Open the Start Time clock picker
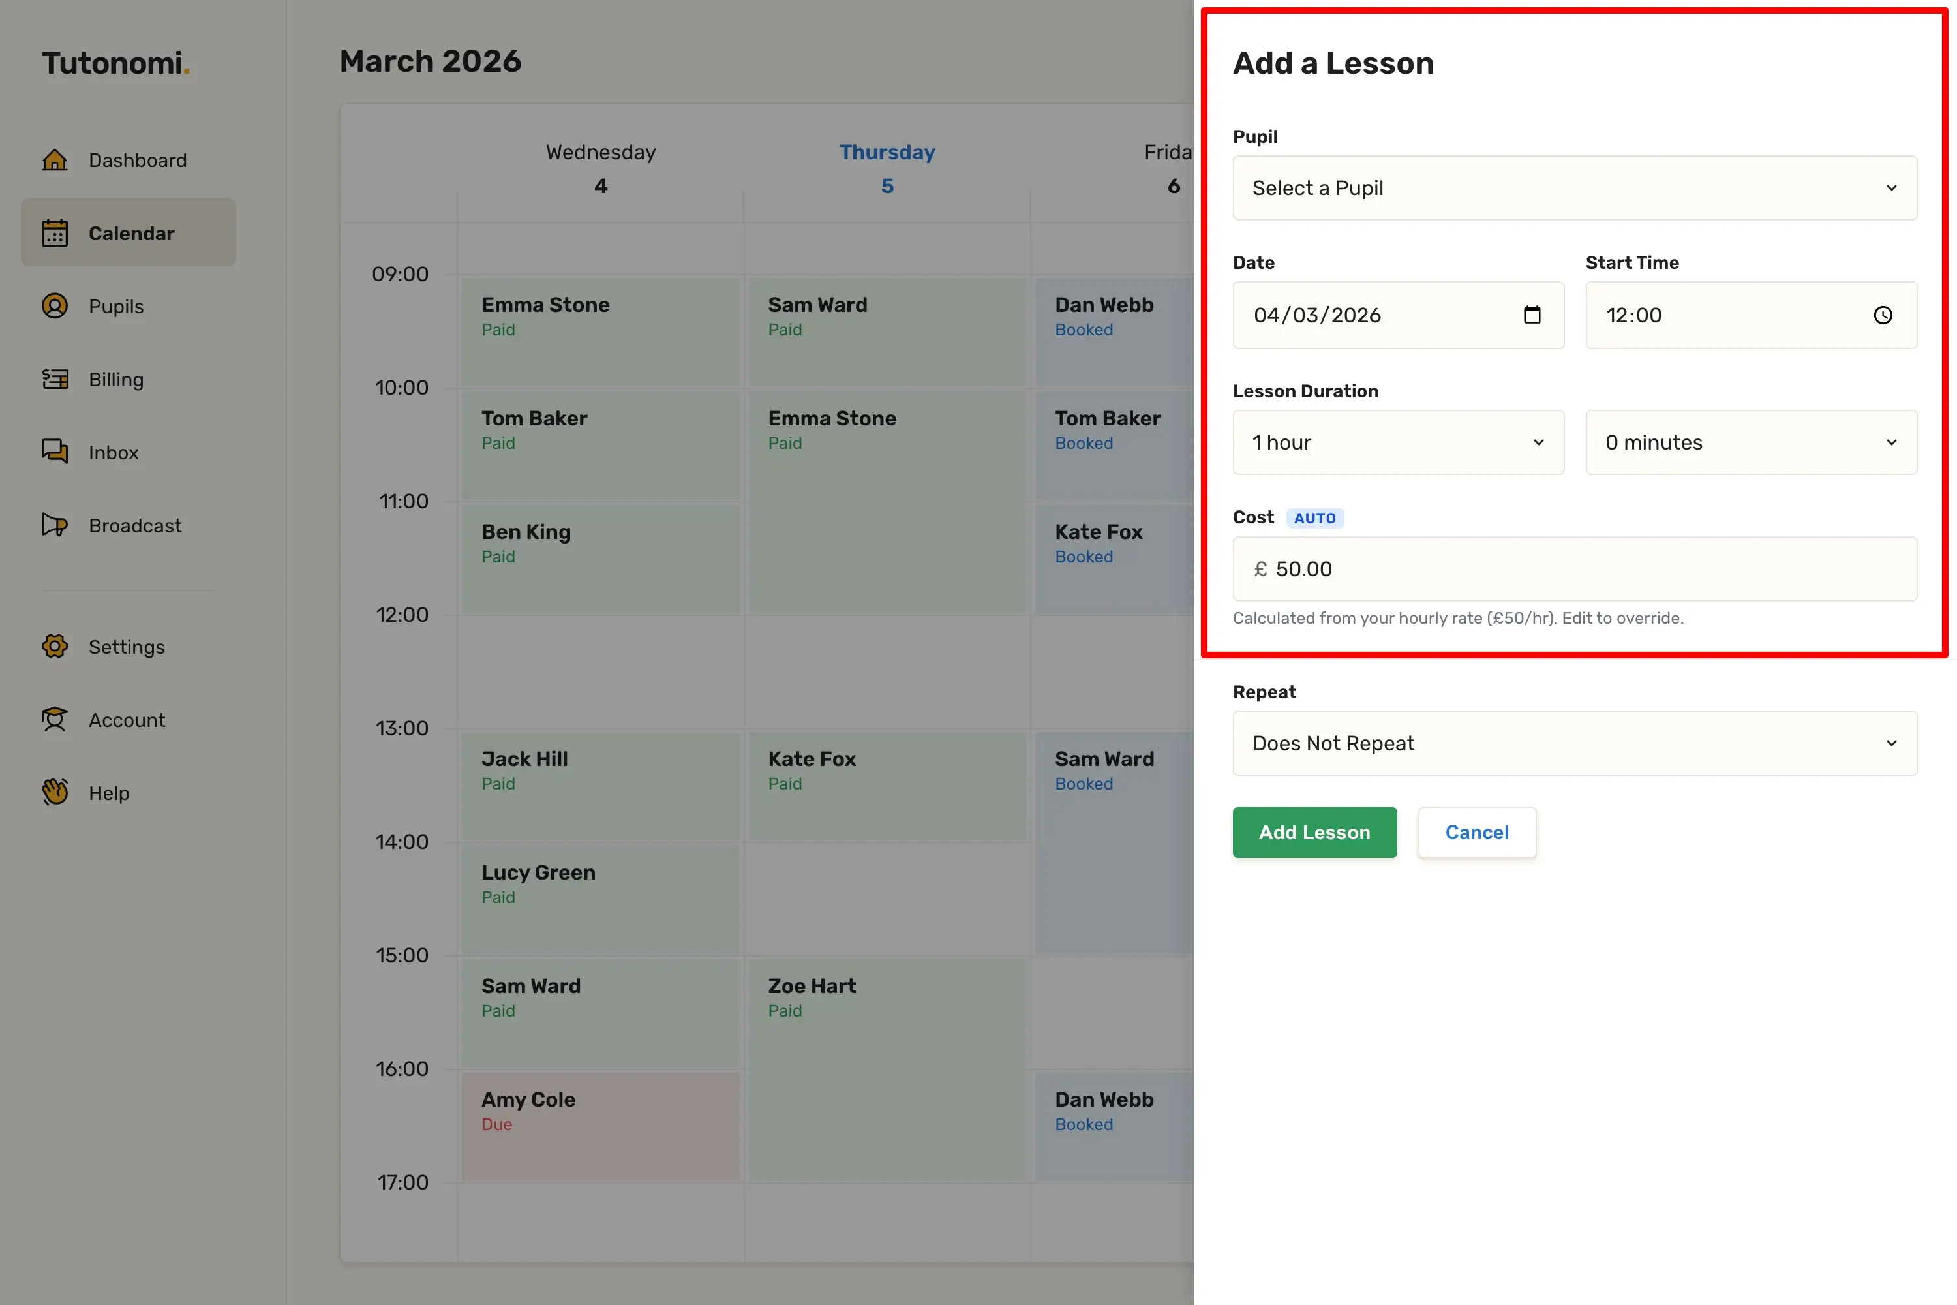The height and width of the screenshot is (1305, 1957). [1883, 315]
